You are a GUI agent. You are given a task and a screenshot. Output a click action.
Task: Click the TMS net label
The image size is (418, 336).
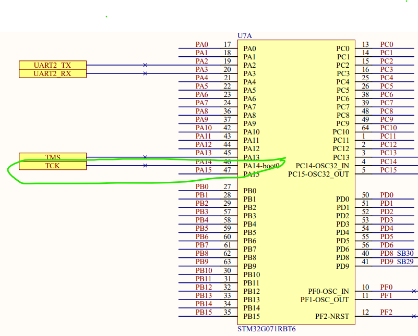pyautogui.click(x=52, y=157)
